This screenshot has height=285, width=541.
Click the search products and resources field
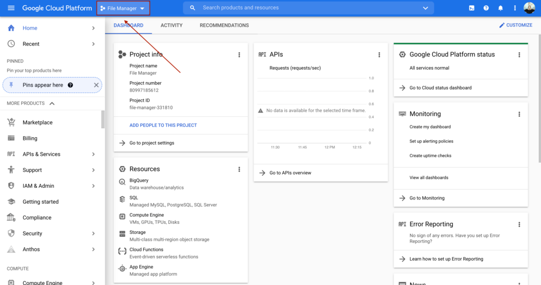[x=306, y=8]
